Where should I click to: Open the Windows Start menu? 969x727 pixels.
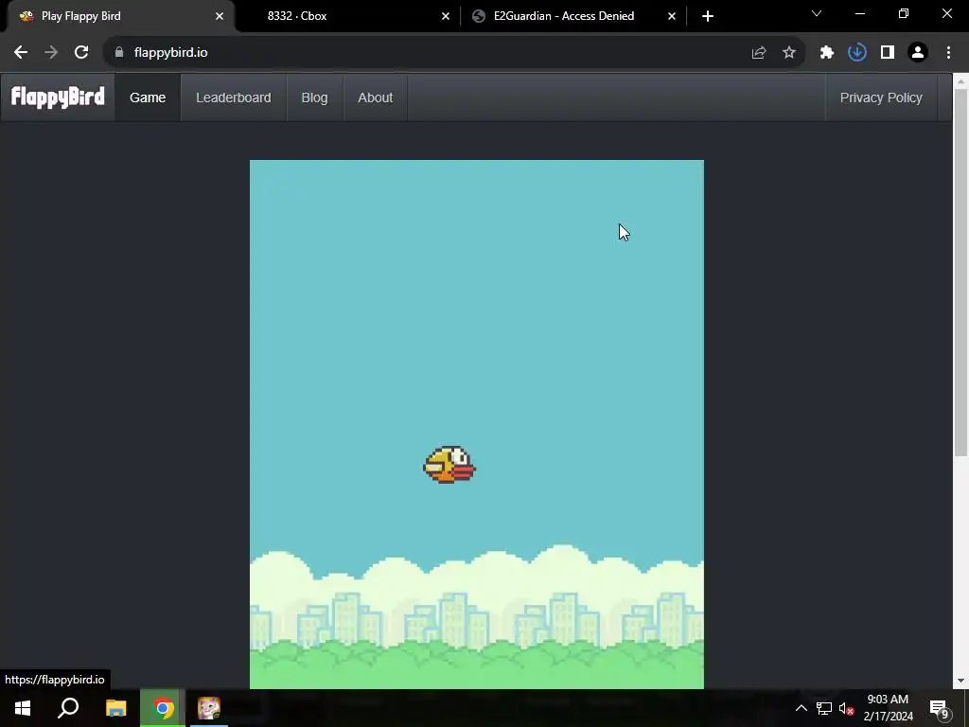pos(23,708)
